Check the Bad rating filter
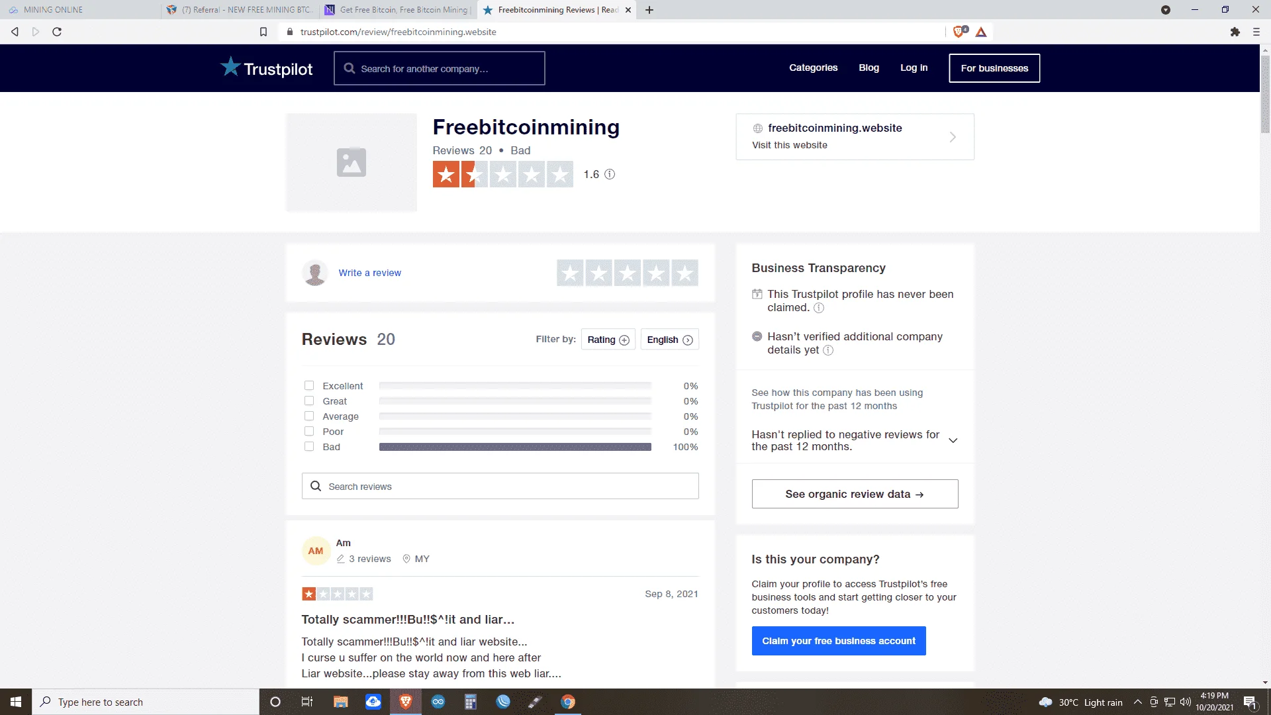 [x=309, y=446]
